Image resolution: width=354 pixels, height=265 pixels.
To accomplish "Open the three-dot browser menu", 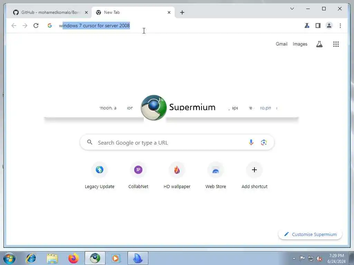I will click(x=340, y=26).
